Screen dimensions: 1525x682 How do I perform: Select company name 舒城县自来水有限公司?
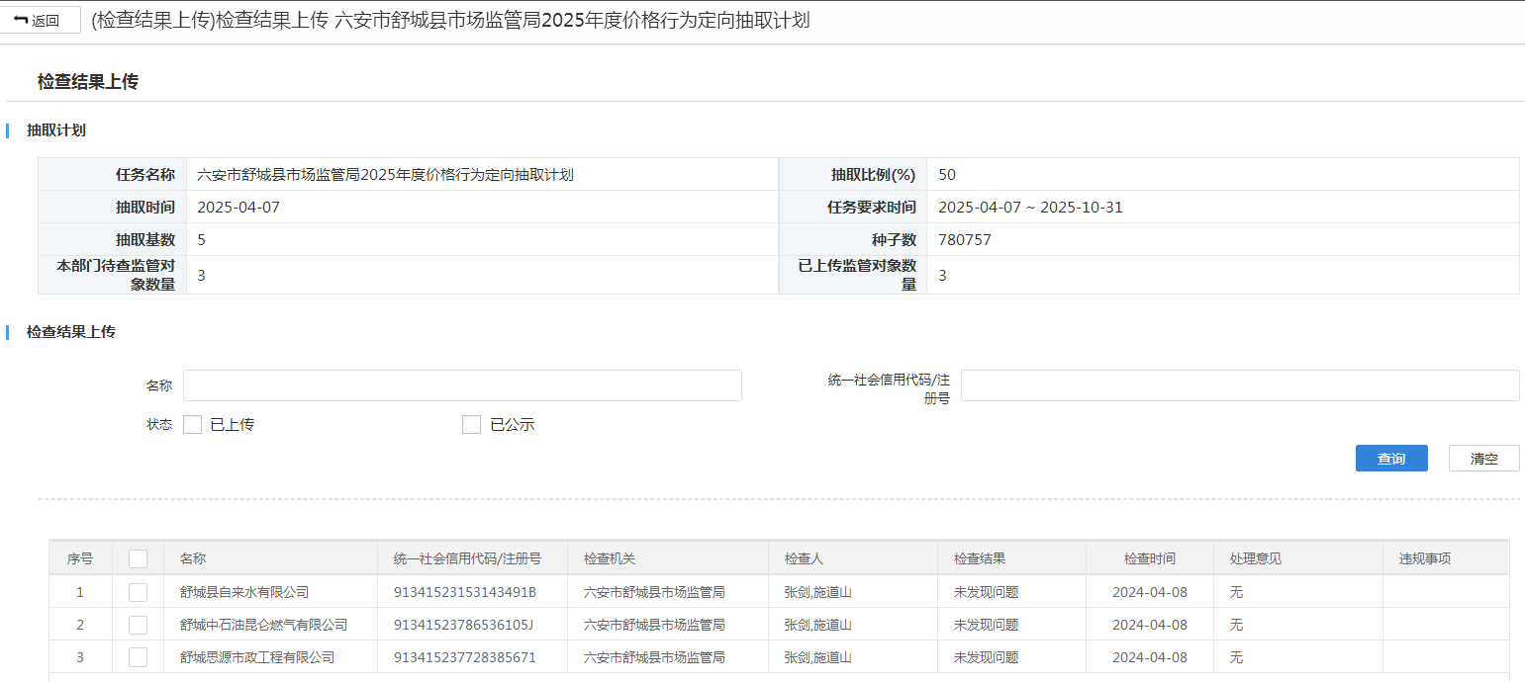pos(244,592)
